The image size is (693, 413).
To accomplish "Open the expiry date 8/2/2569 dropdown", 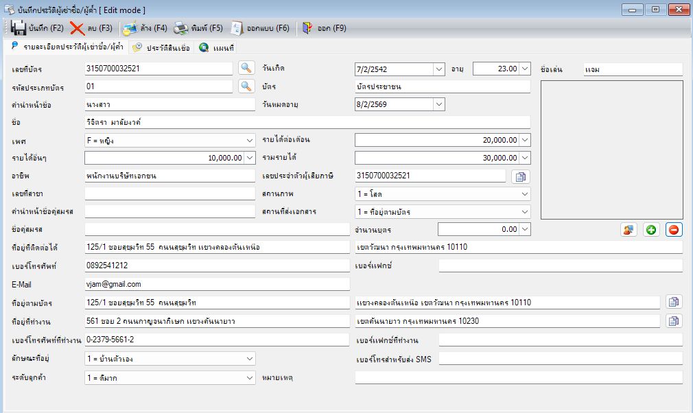I will coord(438,104).
